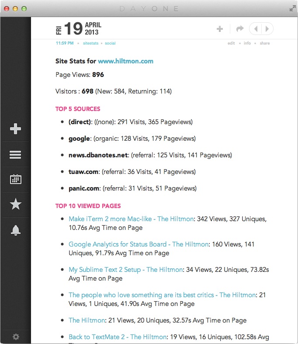
Task: Click the green zoom window button
Action: point(24,9)
